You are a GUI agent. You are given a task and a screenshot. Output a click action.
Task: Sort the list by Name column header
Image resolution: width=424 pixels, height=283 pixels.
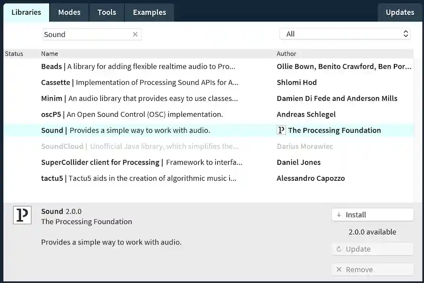coord(50,54)
